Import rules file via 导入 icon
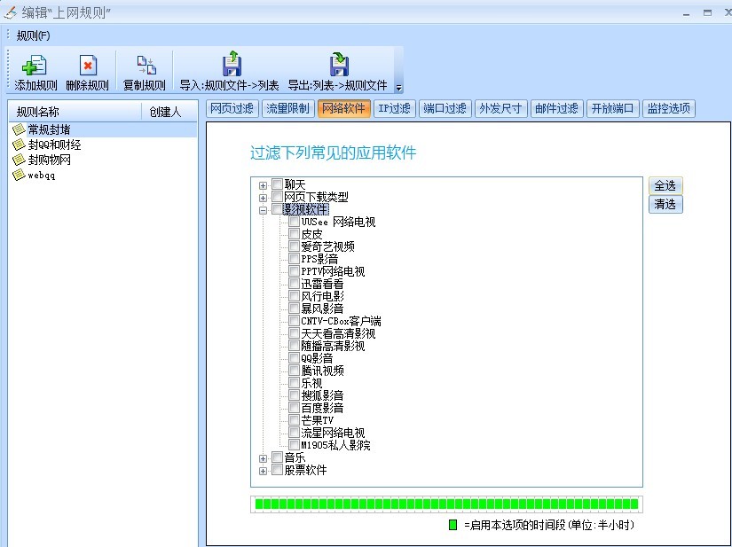Image resolution: width=732 pixels, height=547 pixels. [232, 64]
